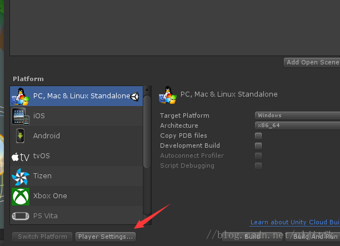Click the iOS iPad platform icon
Image resolution: width=340 pixels, height=246 pixels.
[21, 116]
